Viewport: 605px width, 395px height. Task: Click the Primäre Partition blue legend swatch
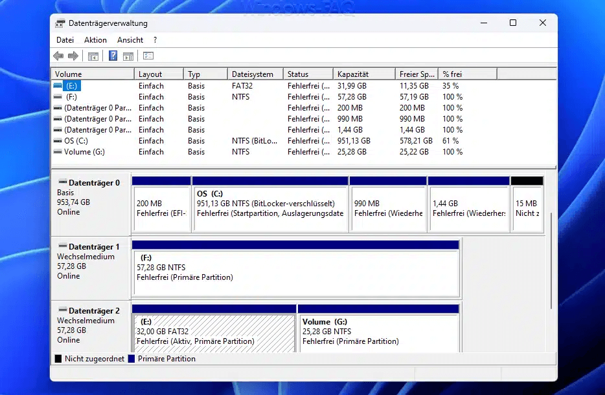132,359
